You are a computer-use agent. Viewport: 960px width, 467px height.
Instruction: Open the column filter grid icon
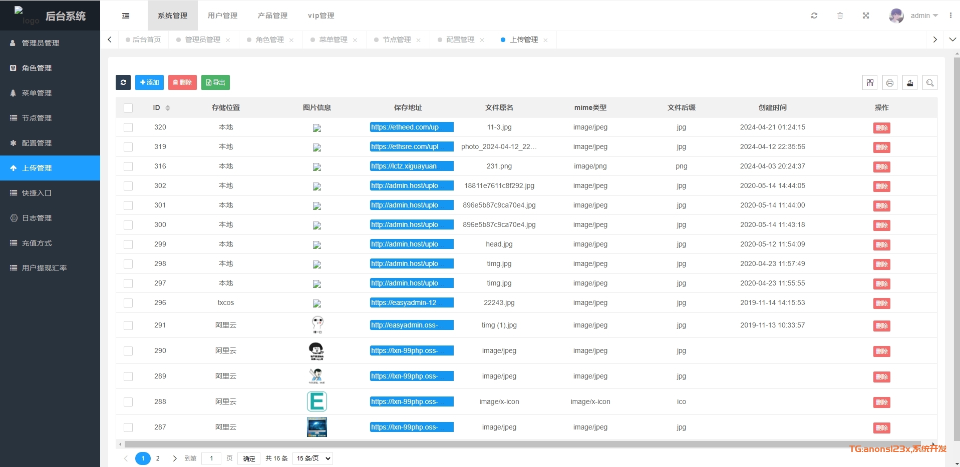[x=870, y=83]
